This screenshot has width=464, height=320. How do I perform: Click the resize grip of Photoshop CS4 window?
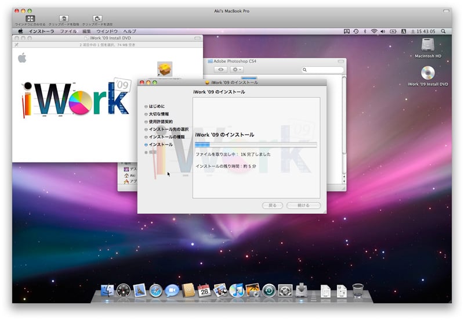pyautogui.click(x=343, y=188)
